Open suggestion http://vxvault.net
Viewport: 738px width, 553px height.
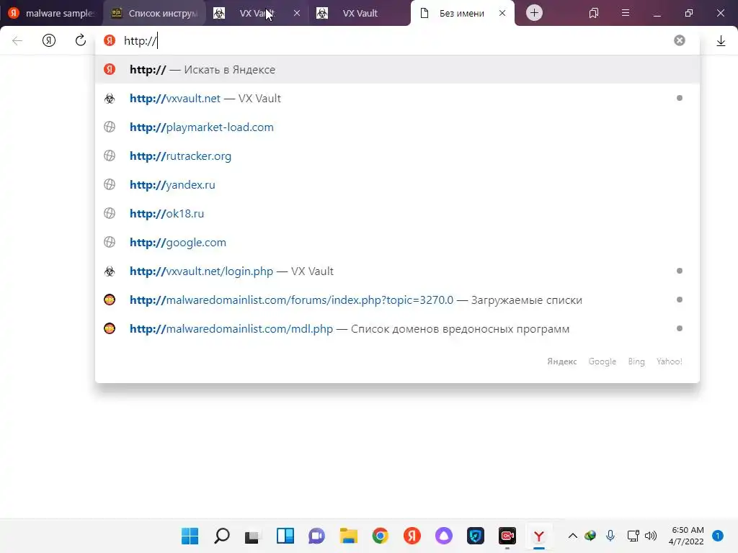click(397, 98)
